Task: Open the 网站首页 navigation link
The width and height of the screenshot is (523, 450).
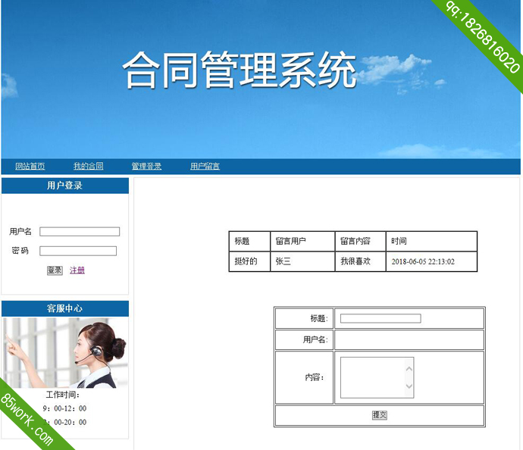Action: 30,166
